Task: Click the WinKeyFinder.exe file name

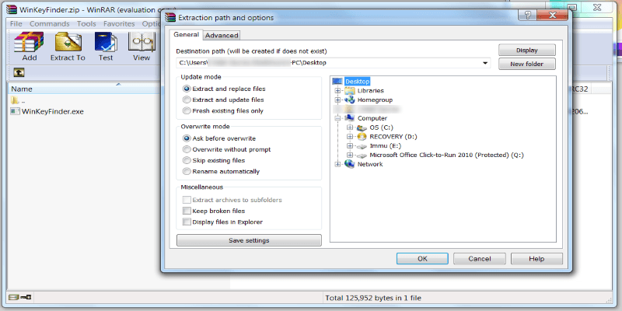Action: coord(52,111)
